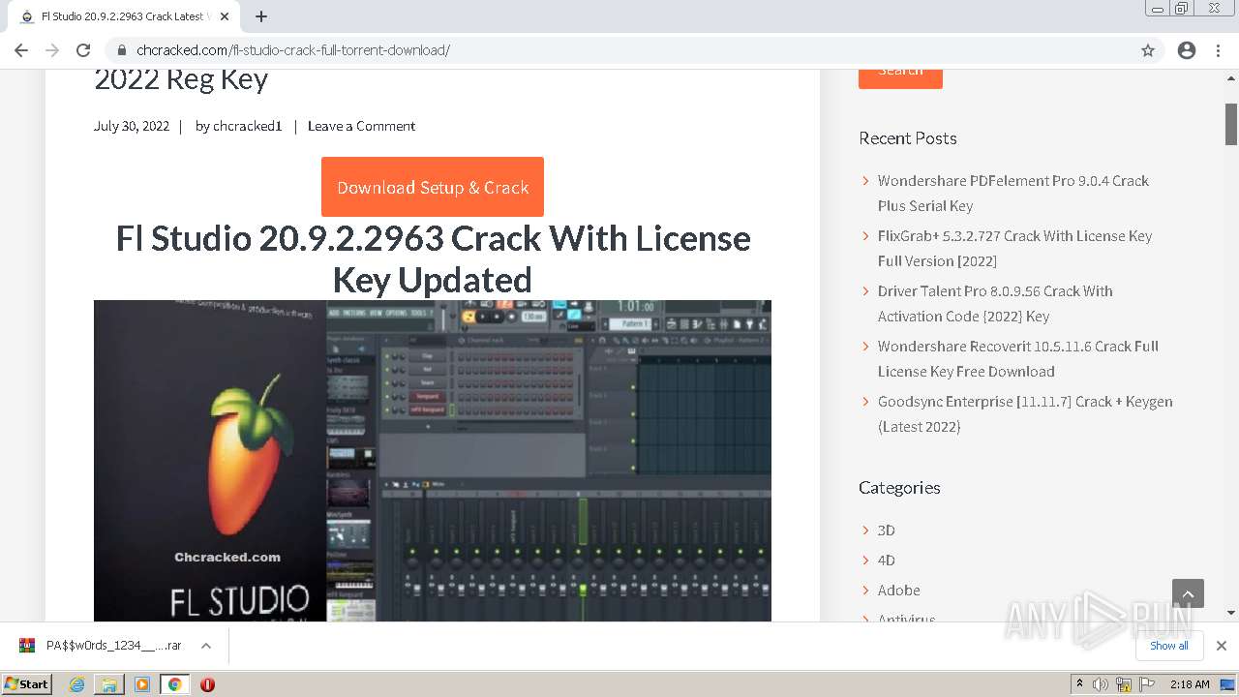
Task: Open the Chrome three-dot menu
Action: click(x=1218, y=50)
